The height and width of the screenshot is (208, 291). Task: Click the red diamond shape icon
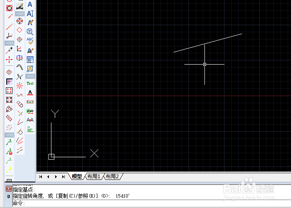click(20, 30)
